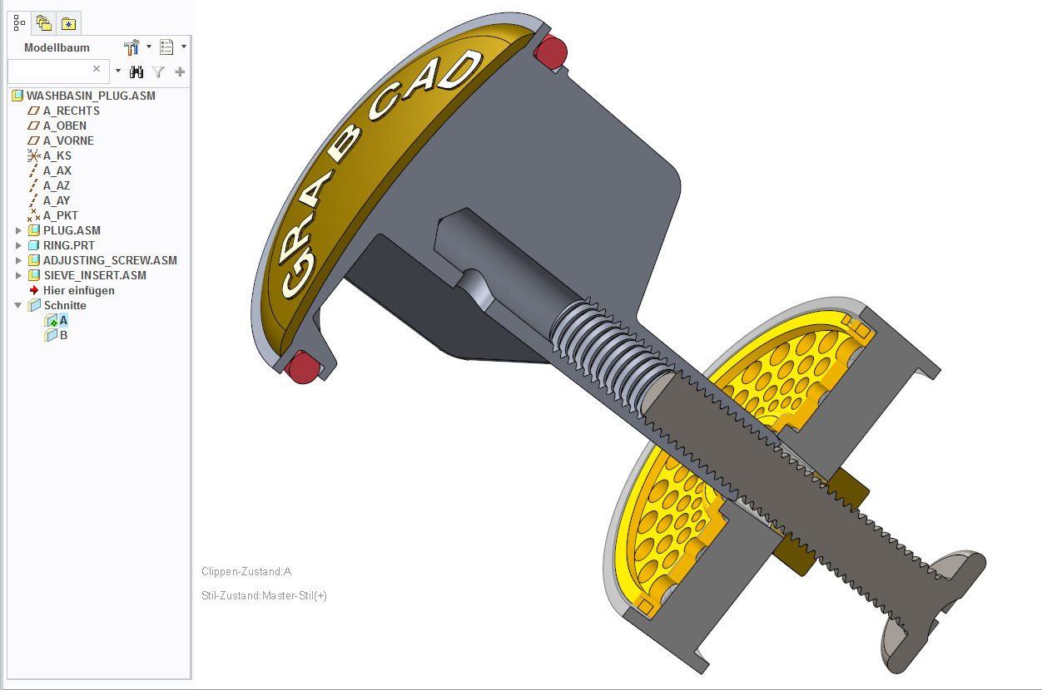Click the red arrow insert icon
This screenshot has width=1042, height=690.
click(x=34, y=290)
